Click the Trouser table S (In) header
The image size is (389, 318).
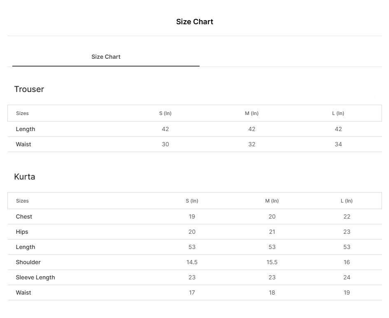(165, 113)
